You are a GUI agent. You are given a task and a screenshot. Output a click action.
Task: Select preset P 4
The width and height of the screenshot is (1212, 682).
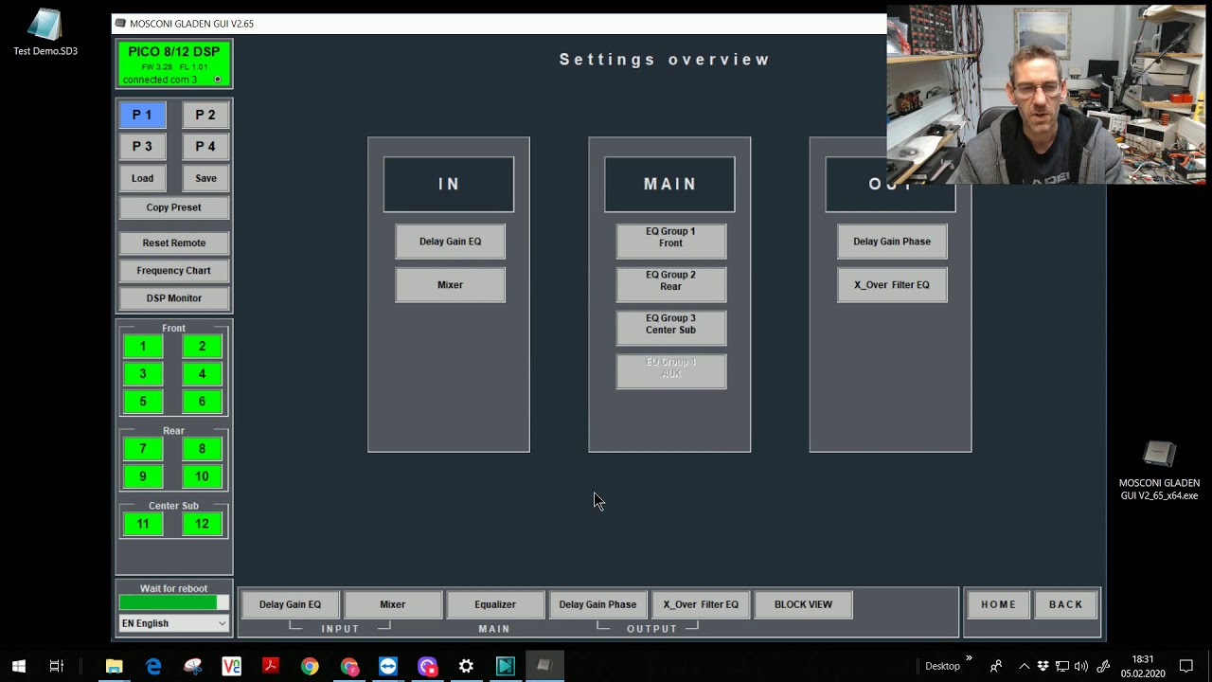pyautogui.click(x=205, y=147)
